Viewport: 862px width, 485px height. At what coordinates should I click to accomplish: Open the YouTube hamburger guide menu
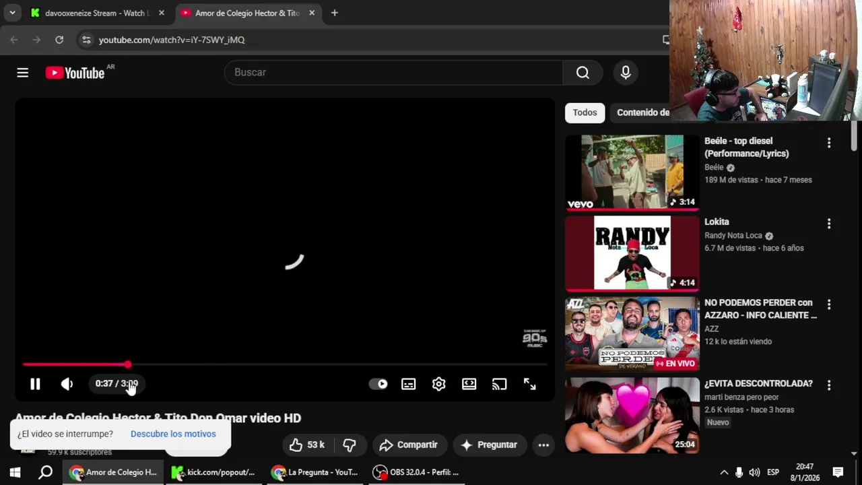pos(23,73)
